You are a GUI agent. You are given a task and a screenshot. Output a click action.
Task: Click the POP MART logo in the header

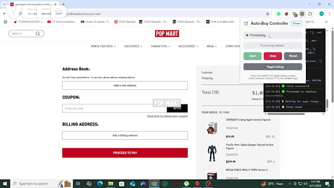click(x=167, y=34)
